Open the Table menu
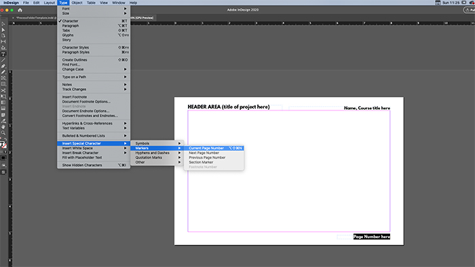This screenshot has width=475, height=267. 91,3
